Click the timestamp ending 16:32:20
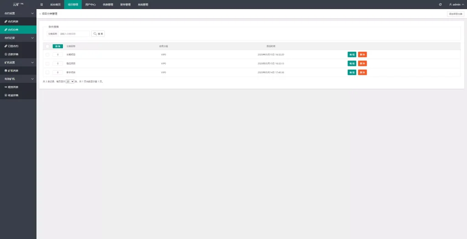 pos(271,55)
